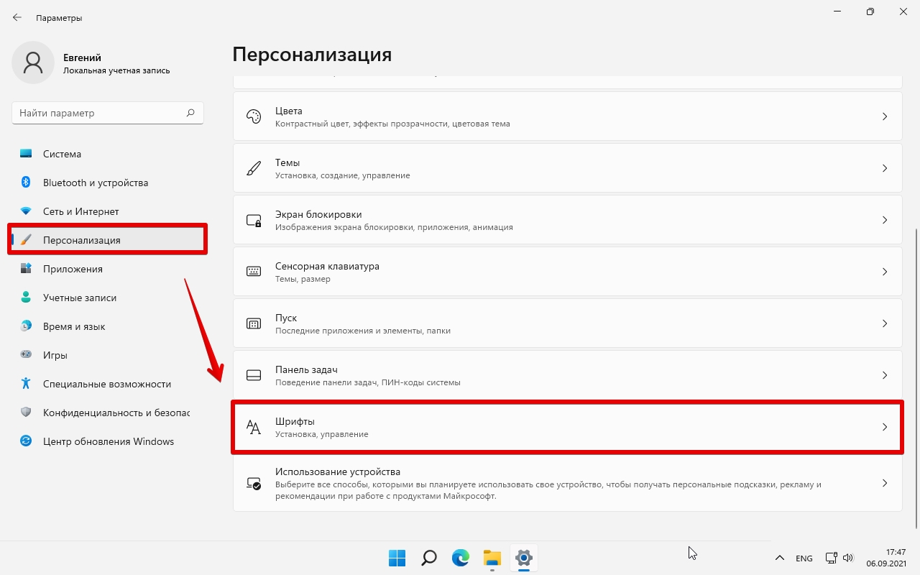Screen dimensions: 920x575
Task: Expand the Темы row chevron
Action: pyautogui.click(x=885, y=168)
